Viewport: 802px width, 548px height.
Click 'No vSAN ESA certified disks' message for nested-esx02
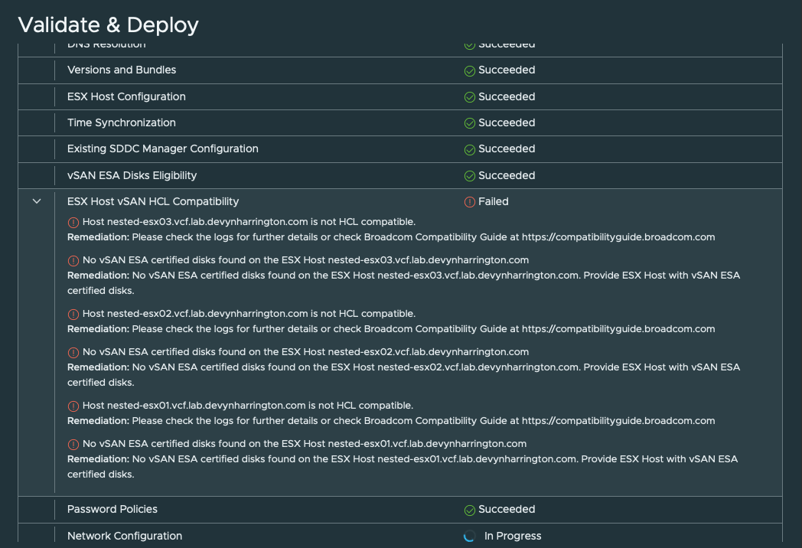pyautogui.click(x=306, y=351)
